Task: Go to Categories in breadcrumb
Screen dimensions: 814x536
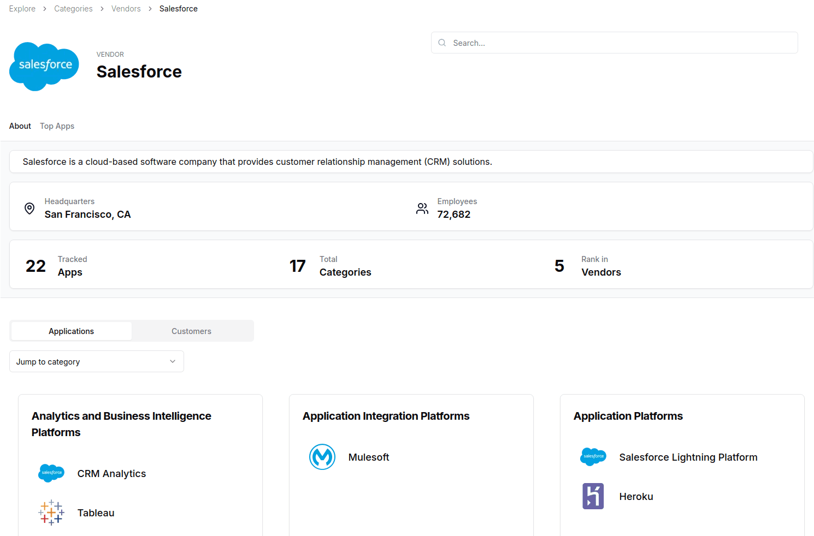Action: pos(73,9)
